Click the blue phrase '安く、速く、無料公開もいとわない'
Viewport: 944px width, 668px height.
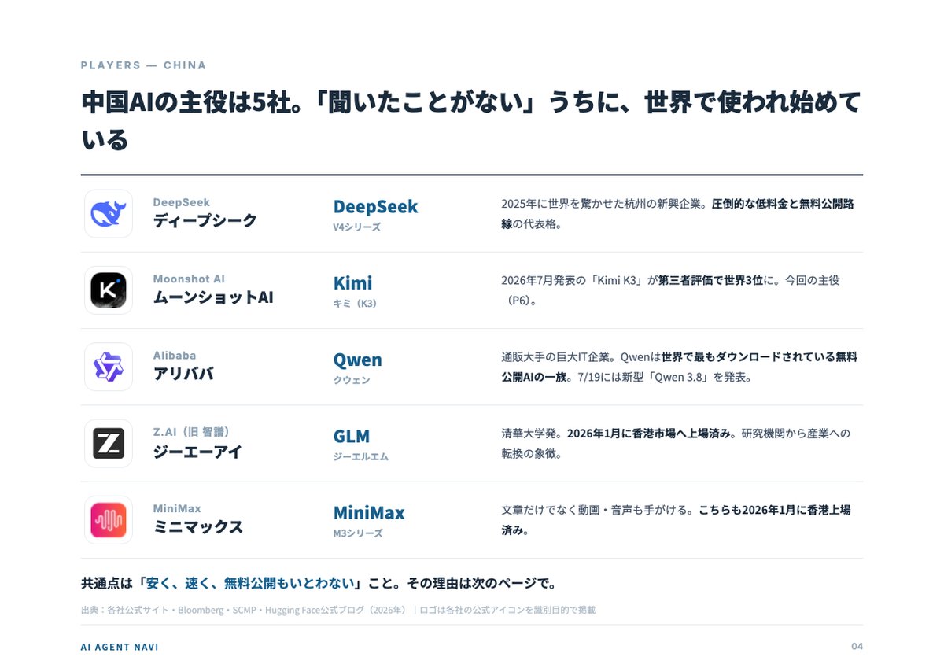(249, 584)
